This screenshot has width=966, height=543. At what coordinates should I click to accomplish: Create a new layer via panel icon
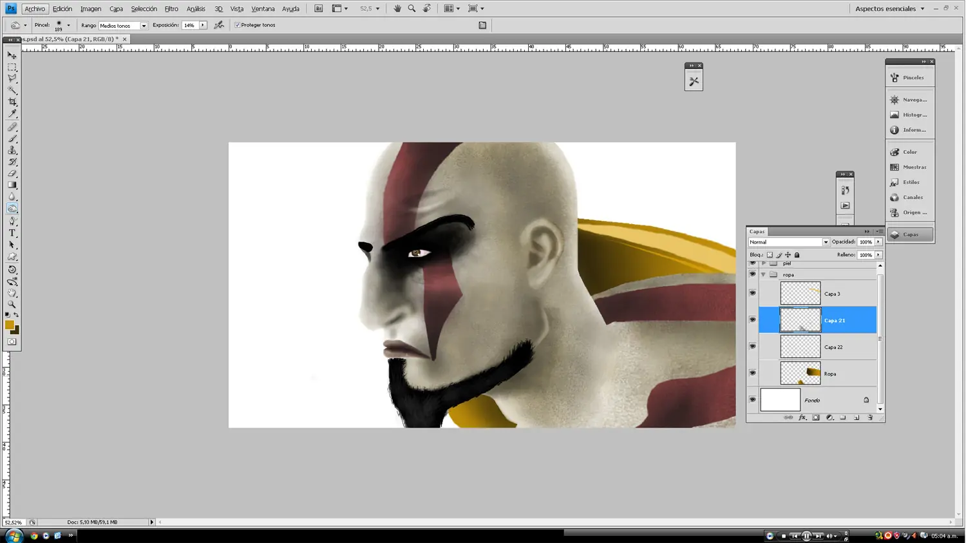(857, 418)
